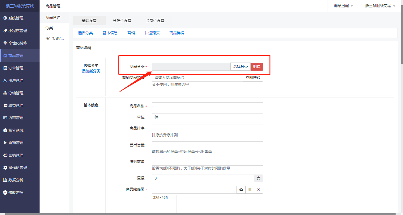Click the 个性化装修 icon in sidebar
The image size is (403, 215).
tap(5, 43)
